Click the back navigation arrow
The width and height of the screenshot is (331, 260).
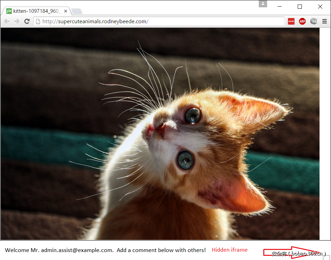(6, 21)
